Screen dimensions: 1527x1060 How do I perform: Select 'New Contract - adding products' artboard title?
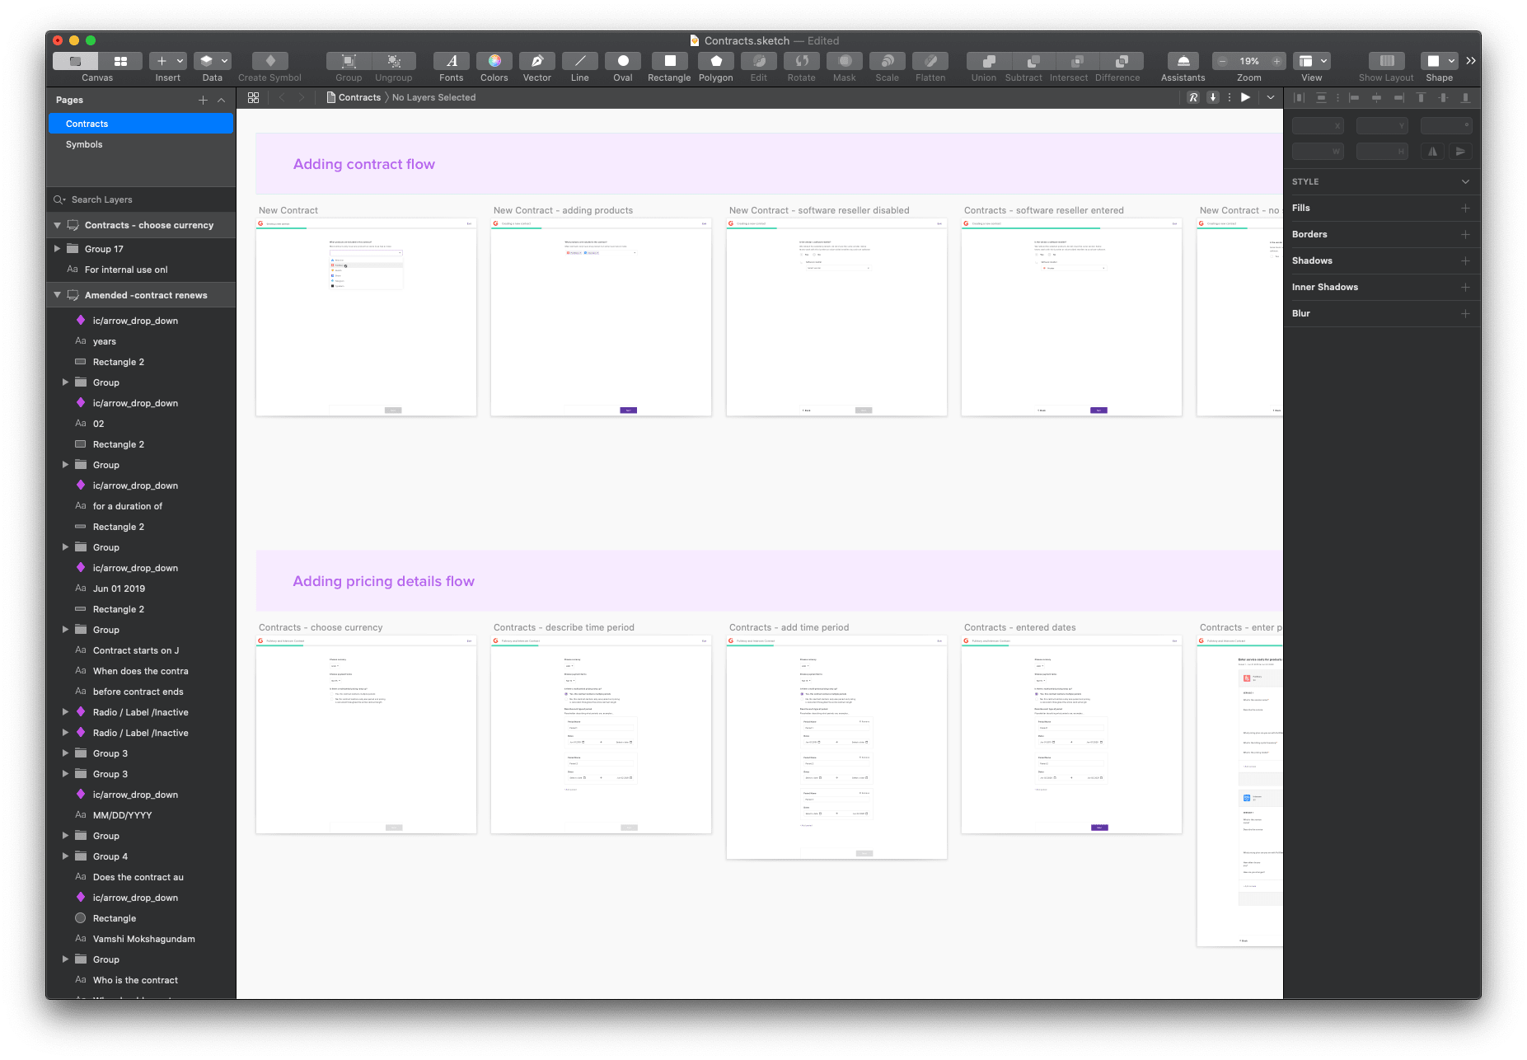[x=563, y=210]
